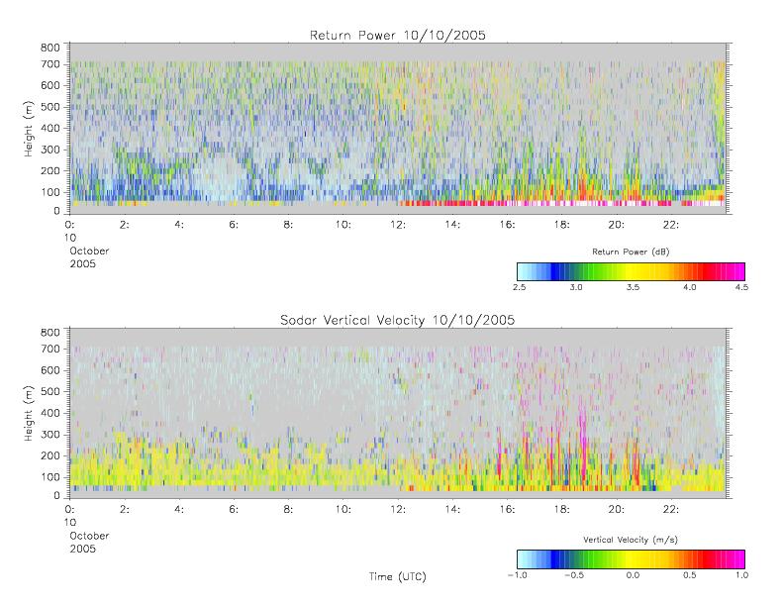Click the 300 height tick on Vertical Velocity chart
Image resolution: width=783 pixels, height=605 pixels.
[x=49, y=434]
